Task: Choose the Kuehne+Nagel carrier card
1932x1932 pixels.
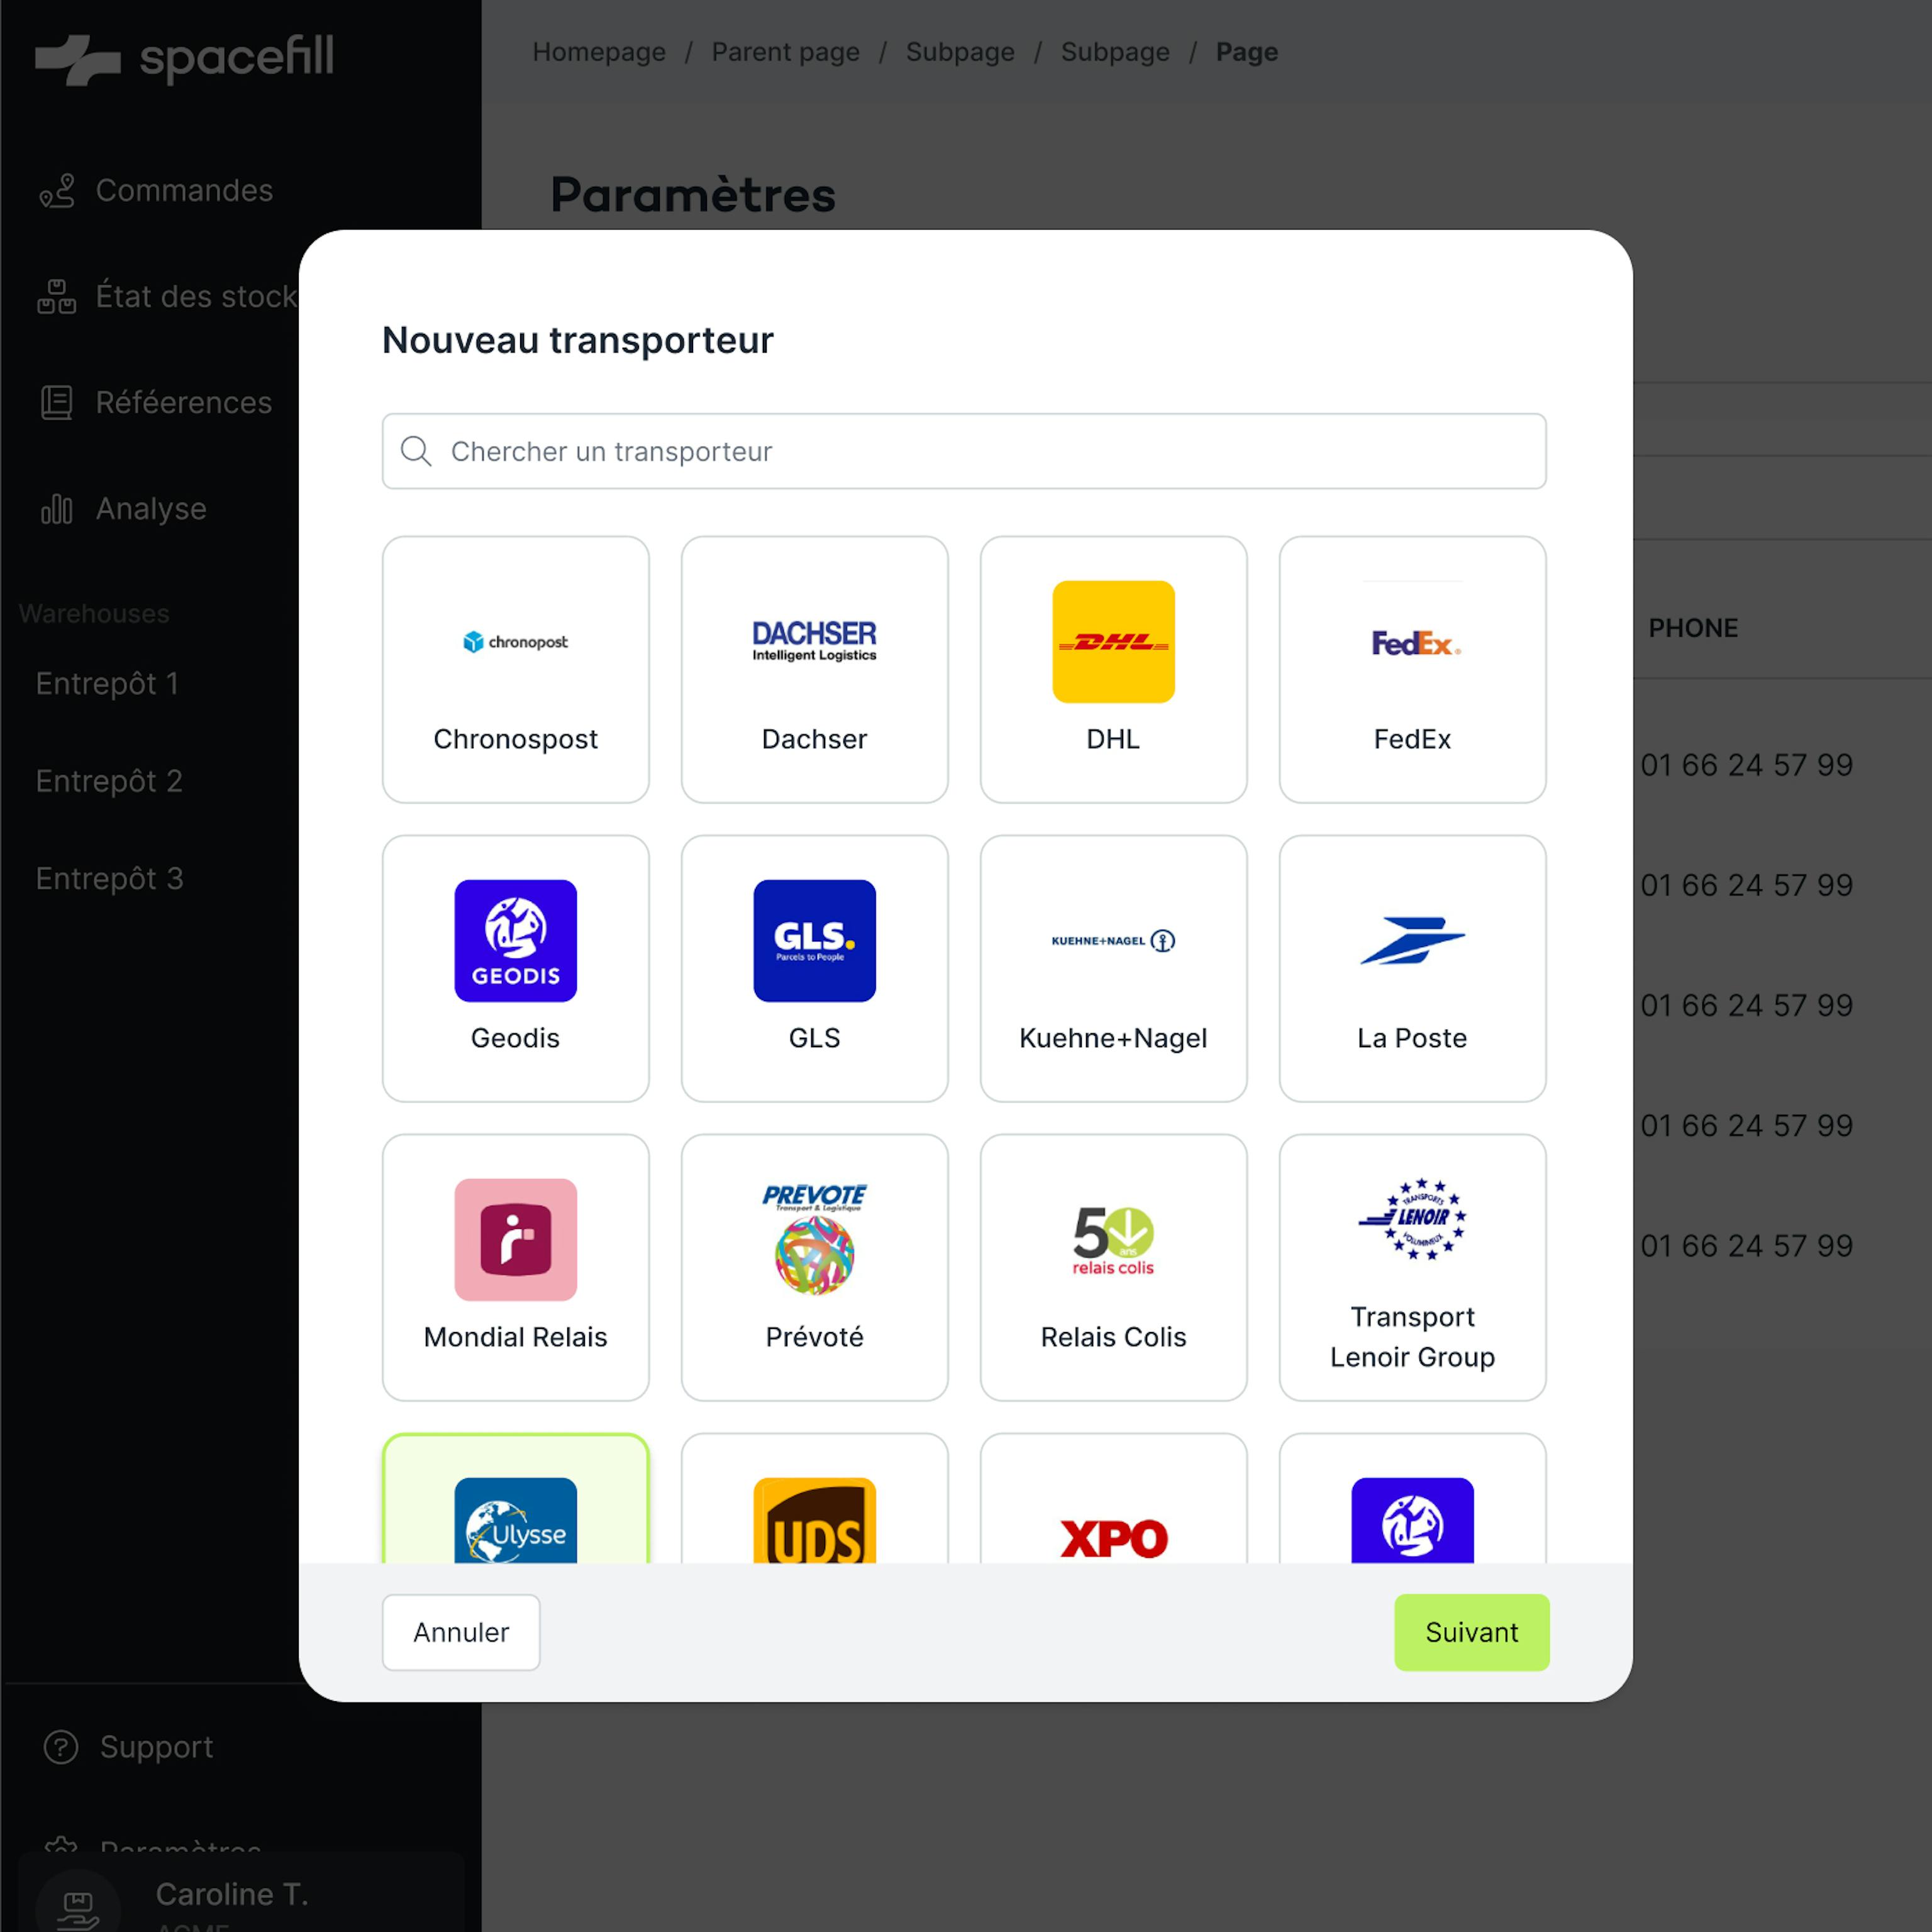Action: click(1112, 968)
